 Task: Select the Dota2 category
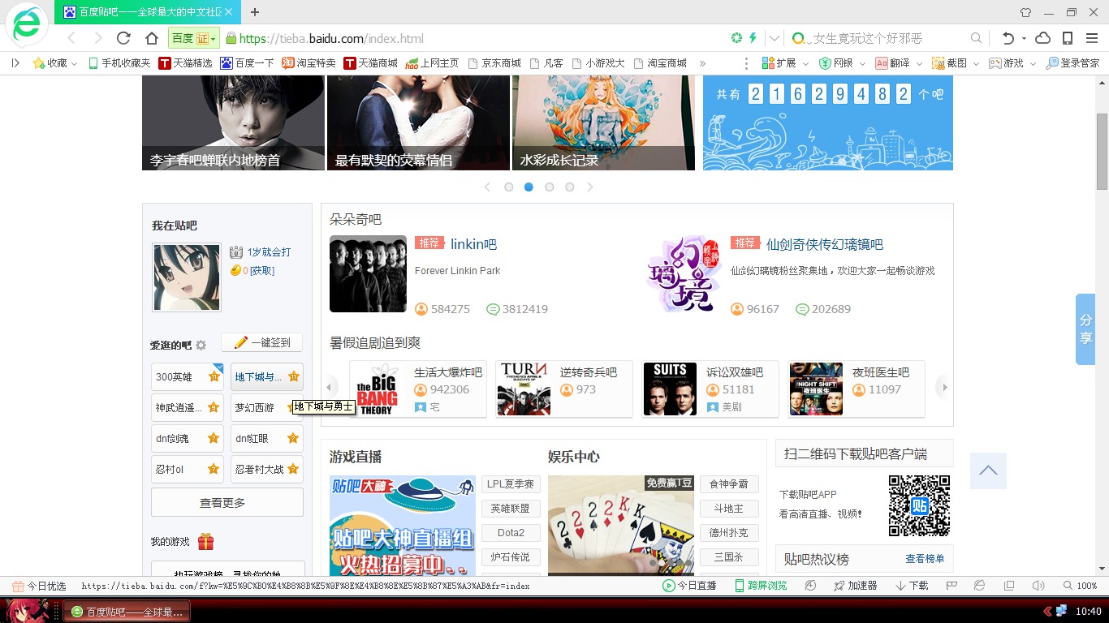click(x=511, y=533)
